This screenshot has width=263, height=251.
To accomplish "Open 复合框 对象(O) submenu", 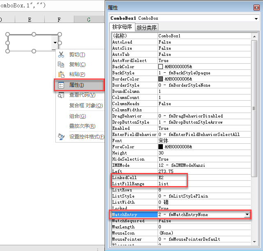I will pos(86,106).
